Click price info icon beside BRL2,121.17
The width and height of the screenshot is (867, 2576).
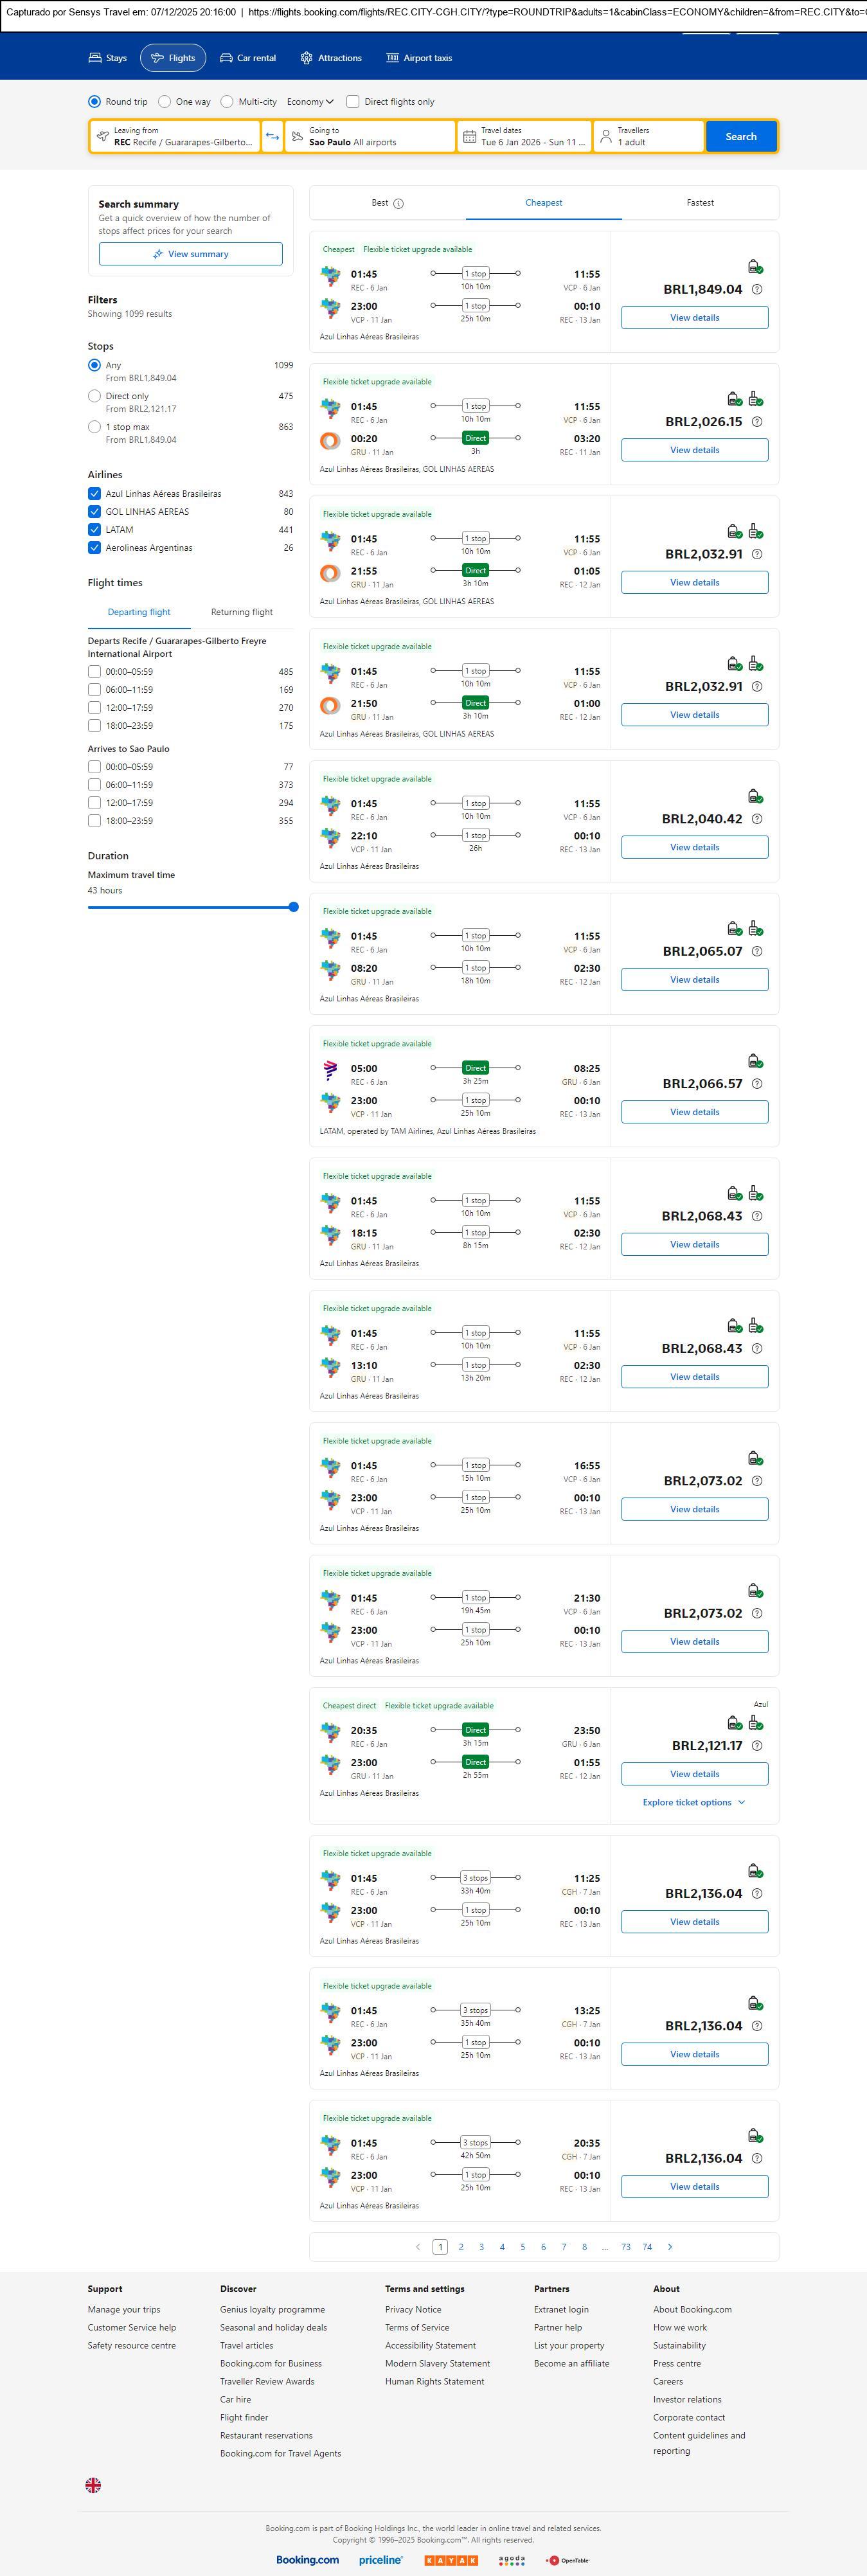tap(757, 1746)
